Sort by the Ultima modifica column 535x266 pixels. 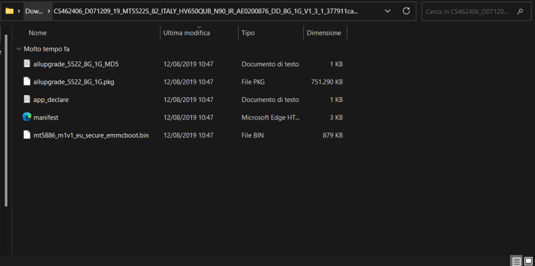(x=186, y=33)
